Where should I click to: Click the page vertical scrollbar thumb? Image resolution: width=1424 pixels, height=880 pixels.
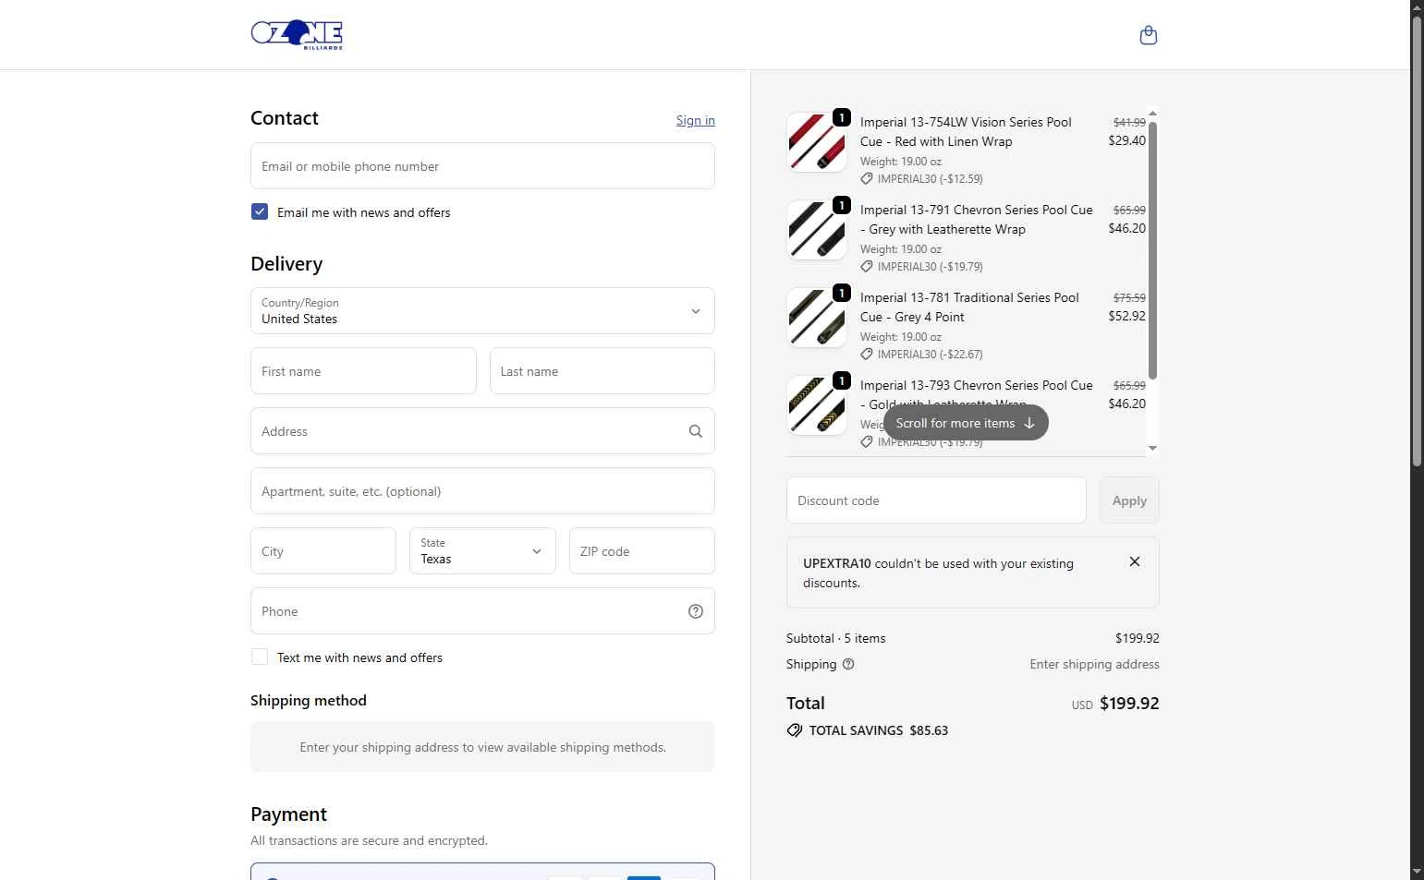[1417, 240]
